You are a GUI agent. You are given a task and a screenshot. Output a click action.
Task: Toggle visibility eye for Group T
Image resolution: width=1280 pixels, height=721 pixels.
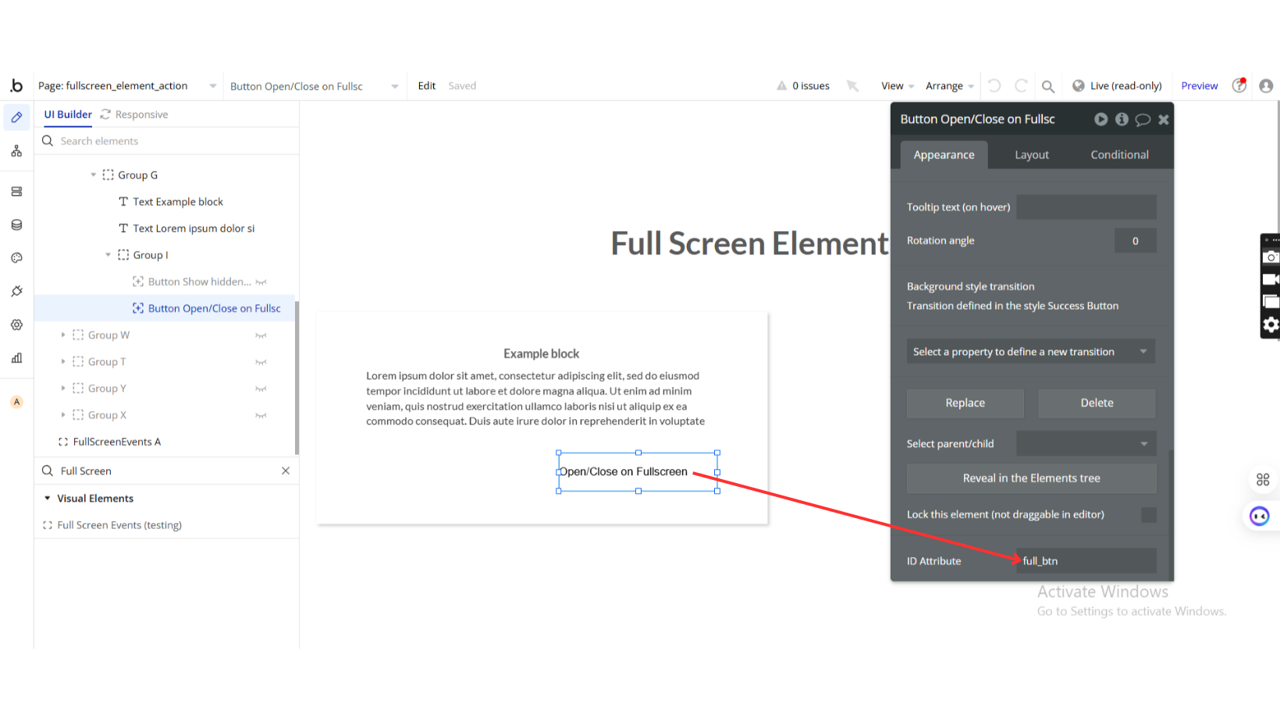coord(261,362)
